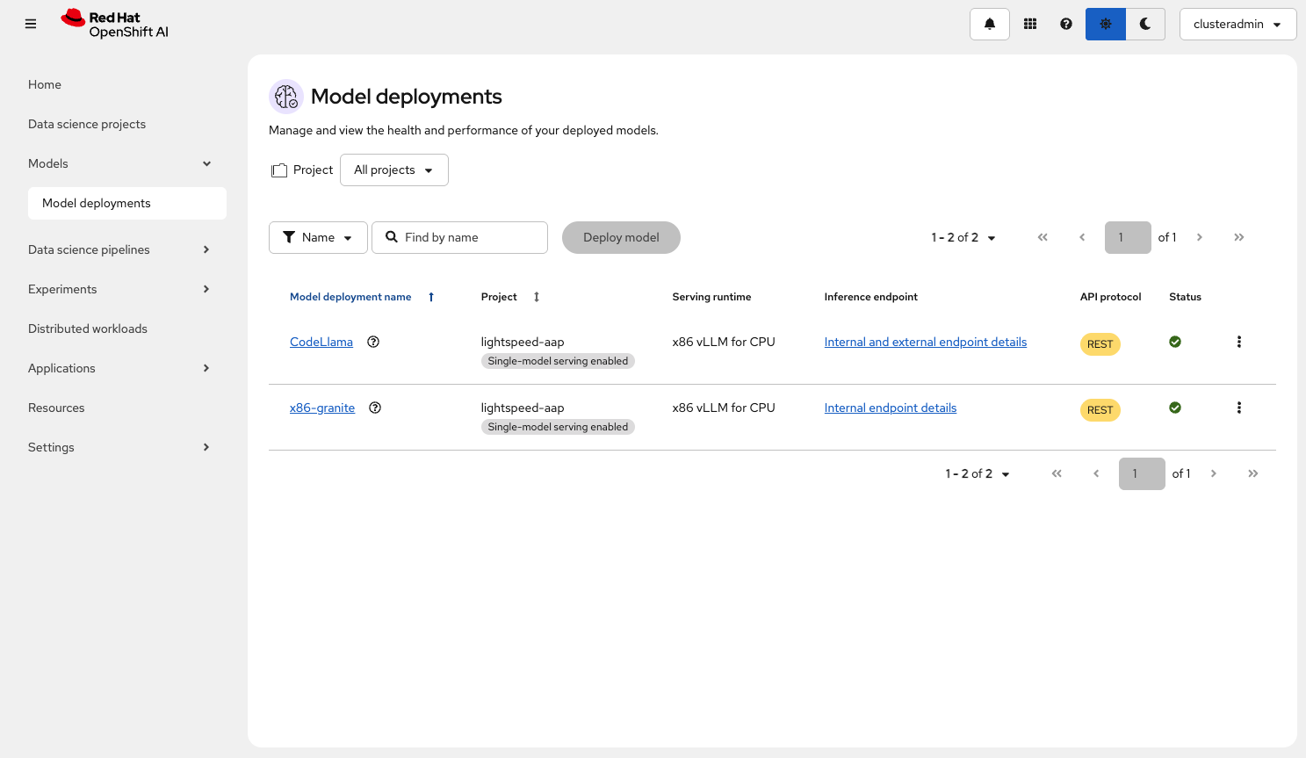
Task: Open the Name filter dropdown
Action: click(x=318, y=238)
